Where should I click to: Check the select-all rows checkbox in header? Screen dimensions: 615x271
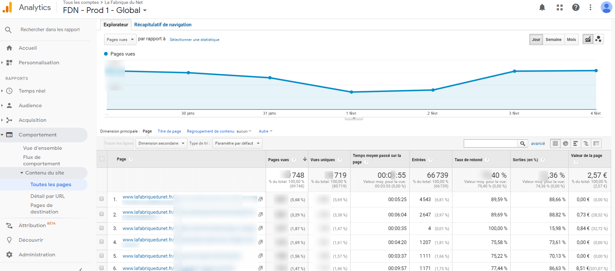tap(102, 159)
